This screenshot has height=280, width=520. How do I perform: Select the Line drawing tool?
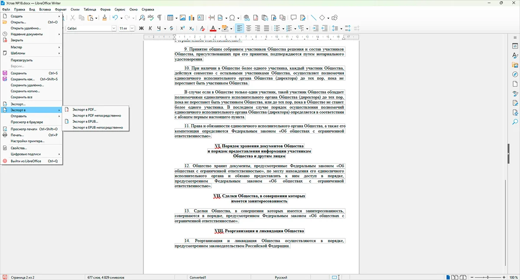(x=314, y=18)
